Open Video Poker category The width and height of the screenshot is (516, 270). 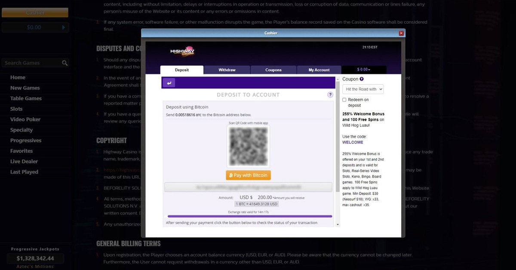(25, 119)
